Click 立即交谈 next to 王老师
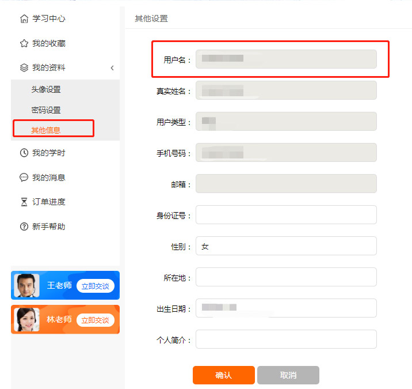412x389 pixels. (x=96, y=286)
